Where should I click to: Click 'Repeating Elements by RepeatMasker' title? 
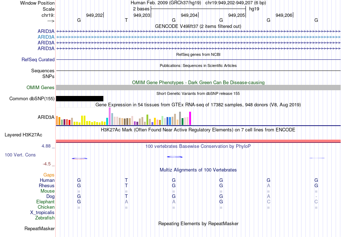(198, 224)
